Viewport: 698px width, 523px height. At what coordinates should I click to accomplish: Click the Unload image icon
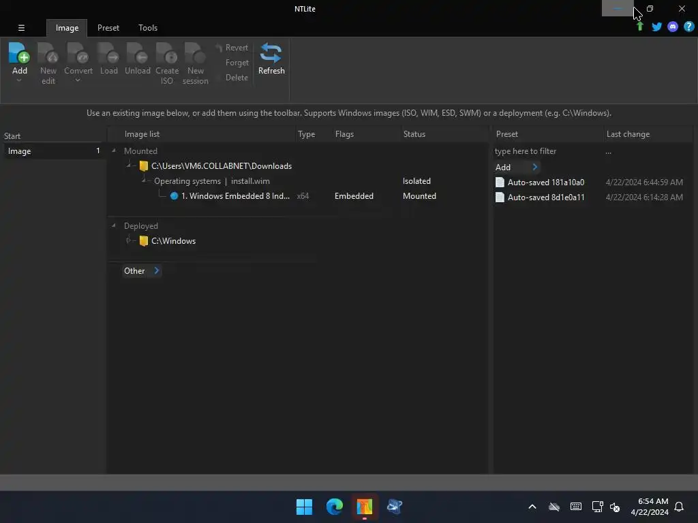(x=137, y=53)
